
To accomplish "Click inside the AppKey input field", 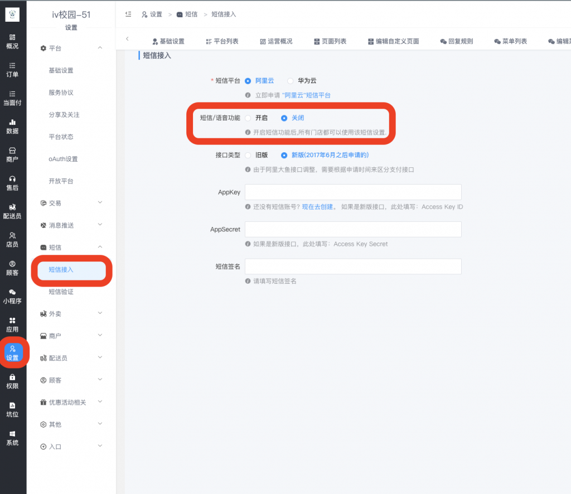I will coord(353,191).
